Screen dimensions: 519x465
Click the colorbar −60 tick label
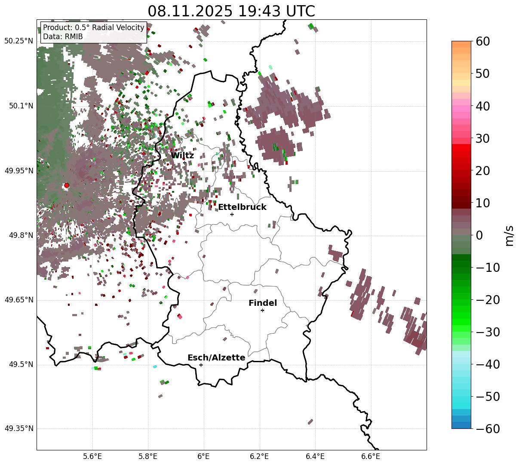click(x=488, y=428)
